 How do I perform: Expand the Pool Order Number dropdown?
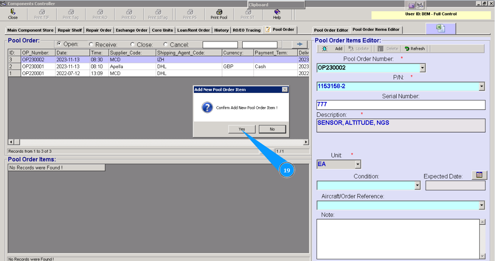(x=422, y=68)
